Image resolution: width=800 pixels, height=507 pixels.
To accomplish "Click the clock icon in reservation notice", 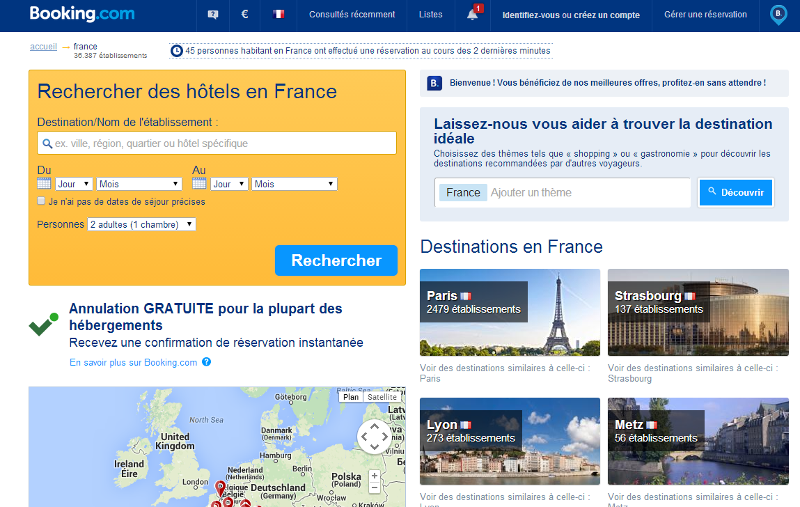I will coord(177,51).
